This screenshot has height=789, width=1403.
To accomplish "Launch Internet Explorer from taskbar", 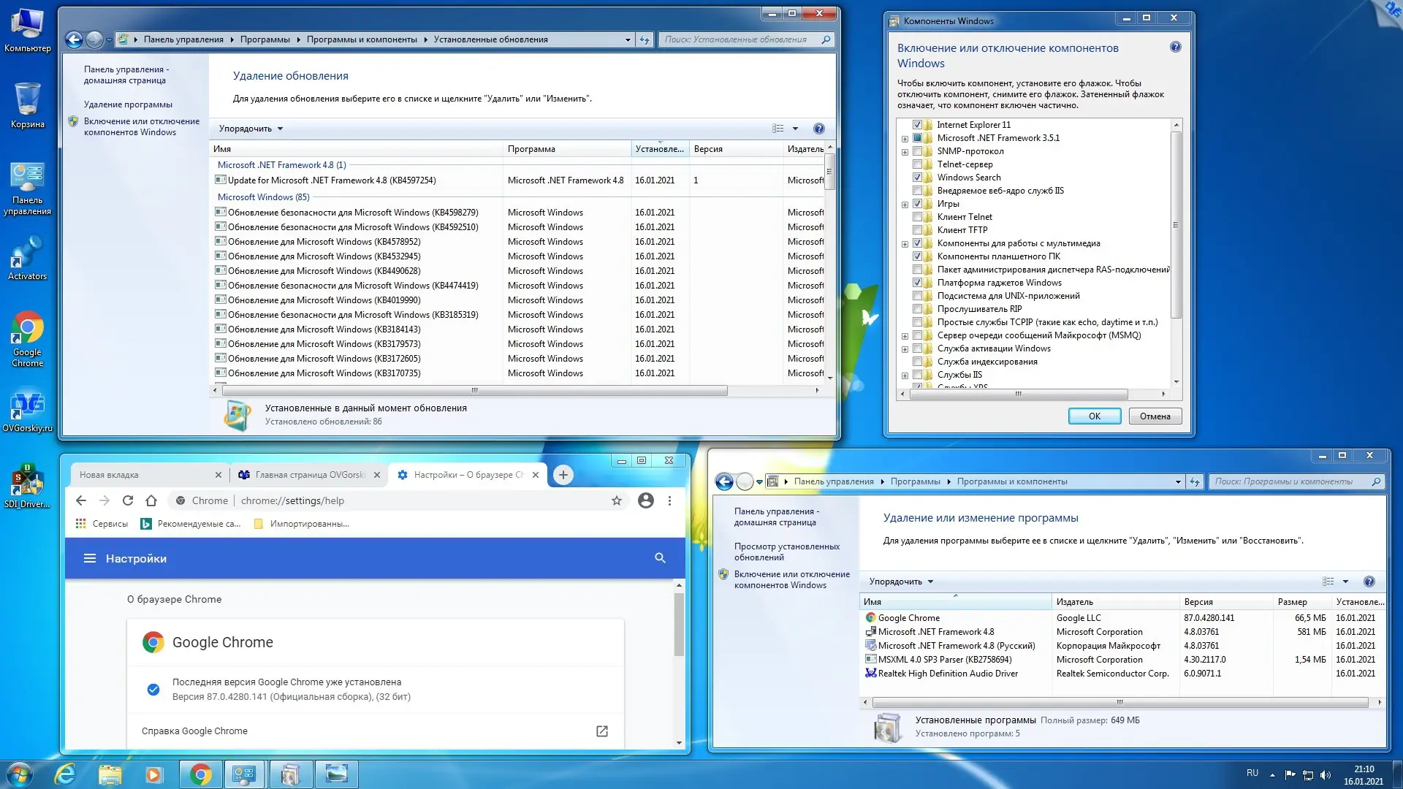I will pyautogui.click(x=66, y=774).
